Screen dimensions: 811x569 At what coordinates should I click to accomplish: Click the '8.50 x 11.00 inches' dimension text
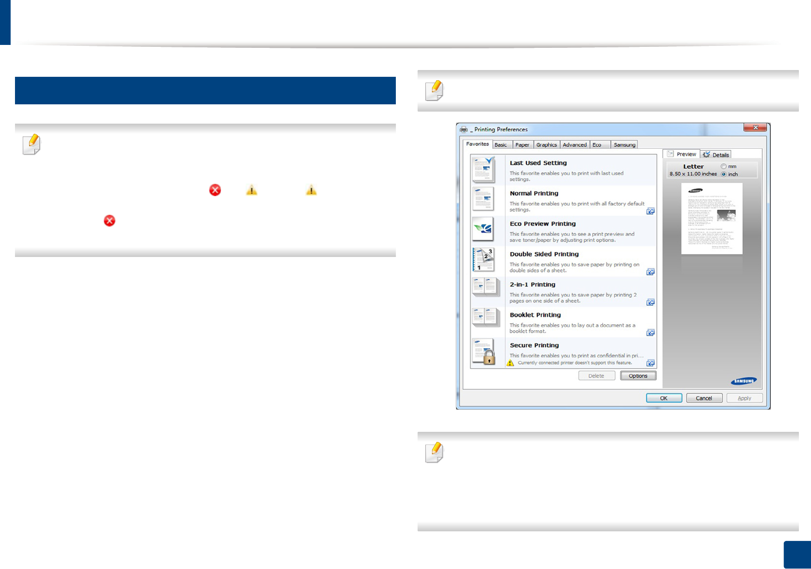tap(693, 174)
